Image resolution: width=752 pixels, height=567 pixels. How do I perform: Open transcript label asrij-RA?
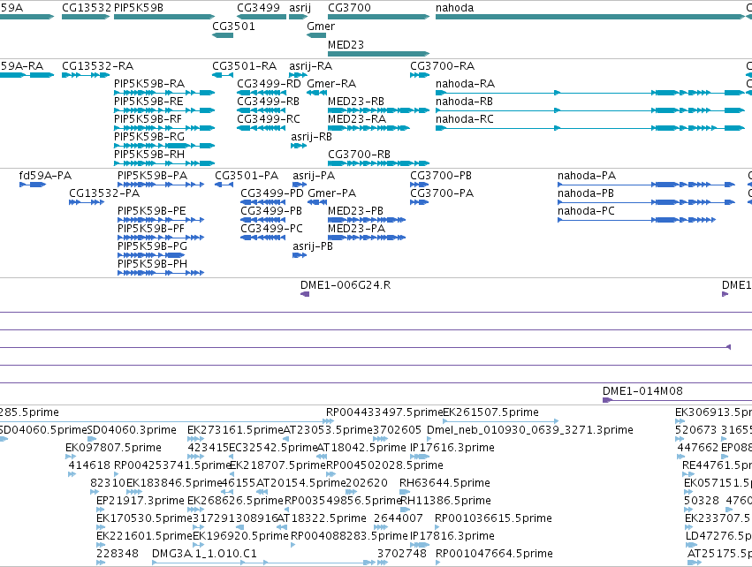tap(310, 66)
